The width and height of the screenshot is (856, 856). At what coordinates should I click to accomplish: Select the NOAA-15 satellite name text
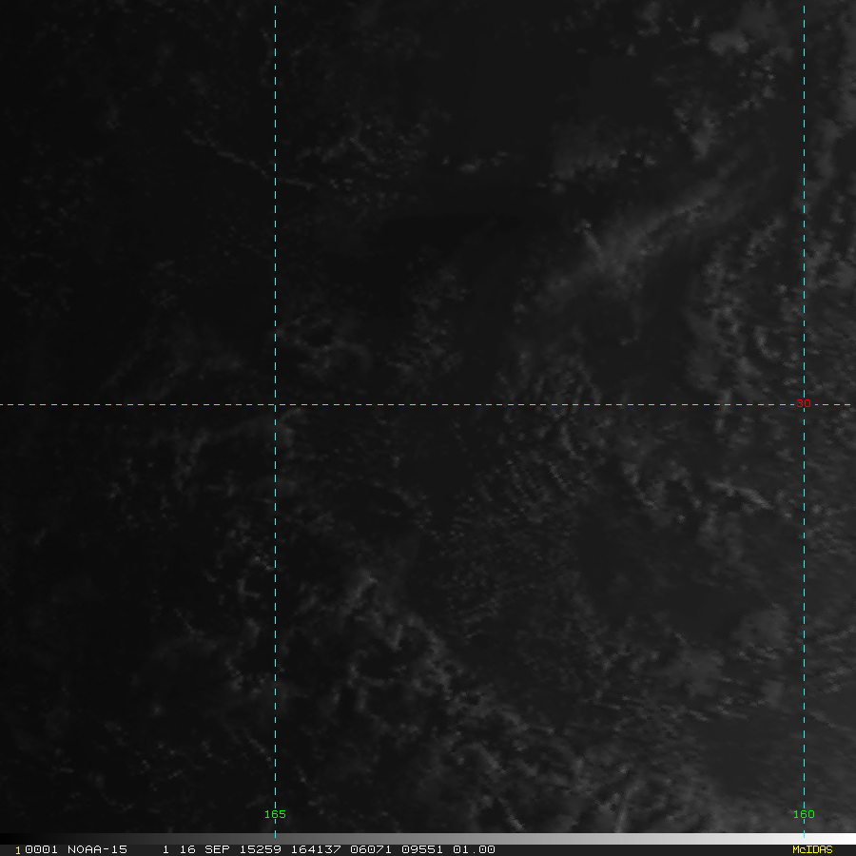click(97, 849)
